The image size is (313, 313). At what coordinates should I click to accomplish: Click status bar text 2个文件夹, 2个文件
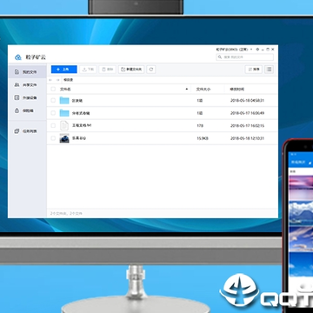(66, 213)
